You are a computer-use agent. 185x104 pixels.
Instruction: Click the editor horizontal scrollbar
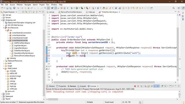tap(104, 82)
